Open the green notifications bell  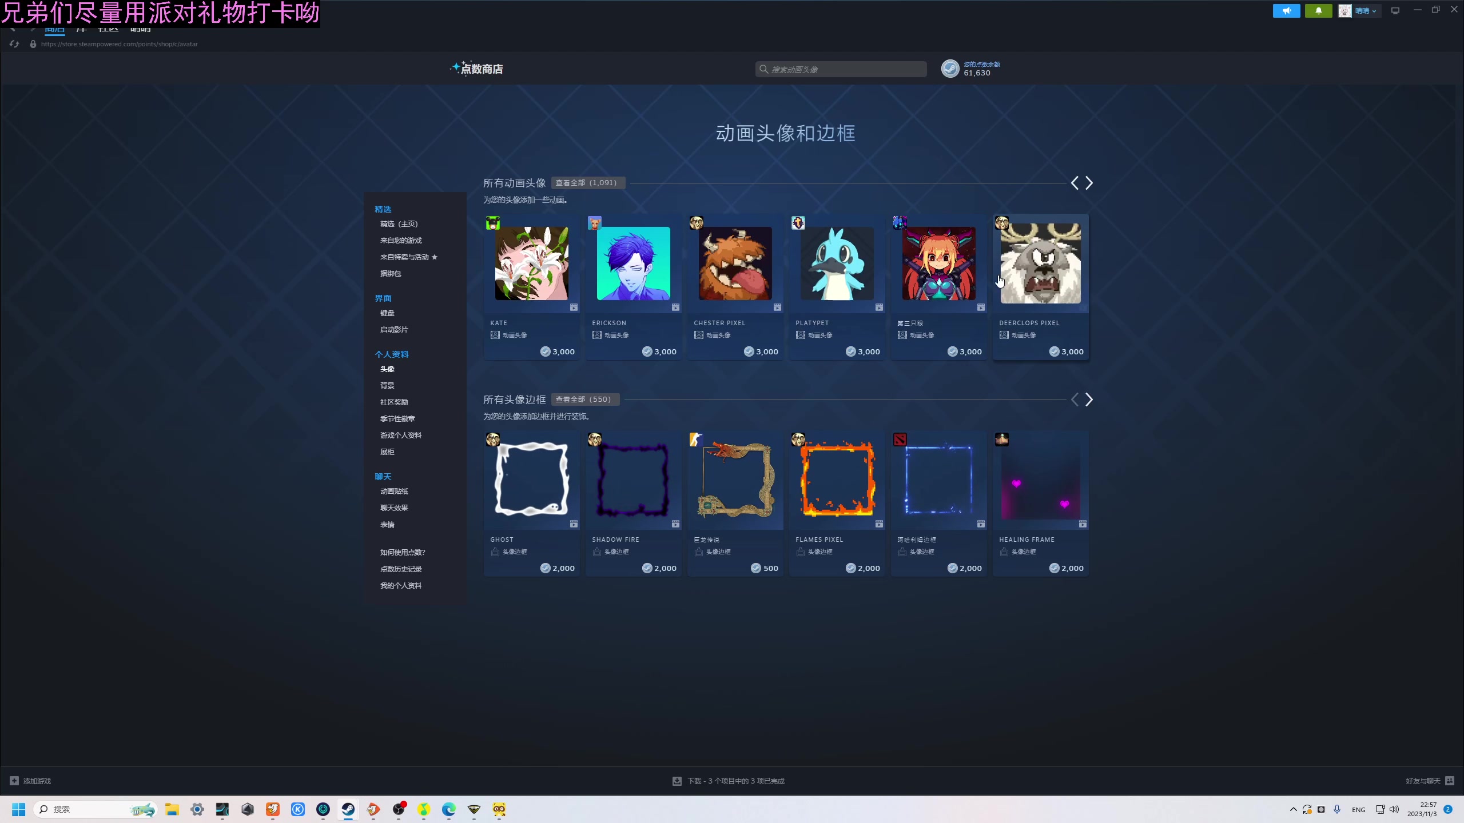(x=1318, y=11)
